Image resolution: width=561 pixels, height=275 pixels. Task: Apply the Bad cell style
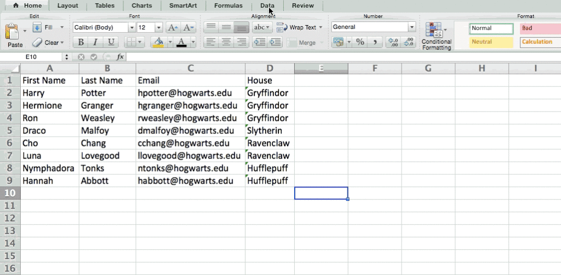tap(540, 28)
